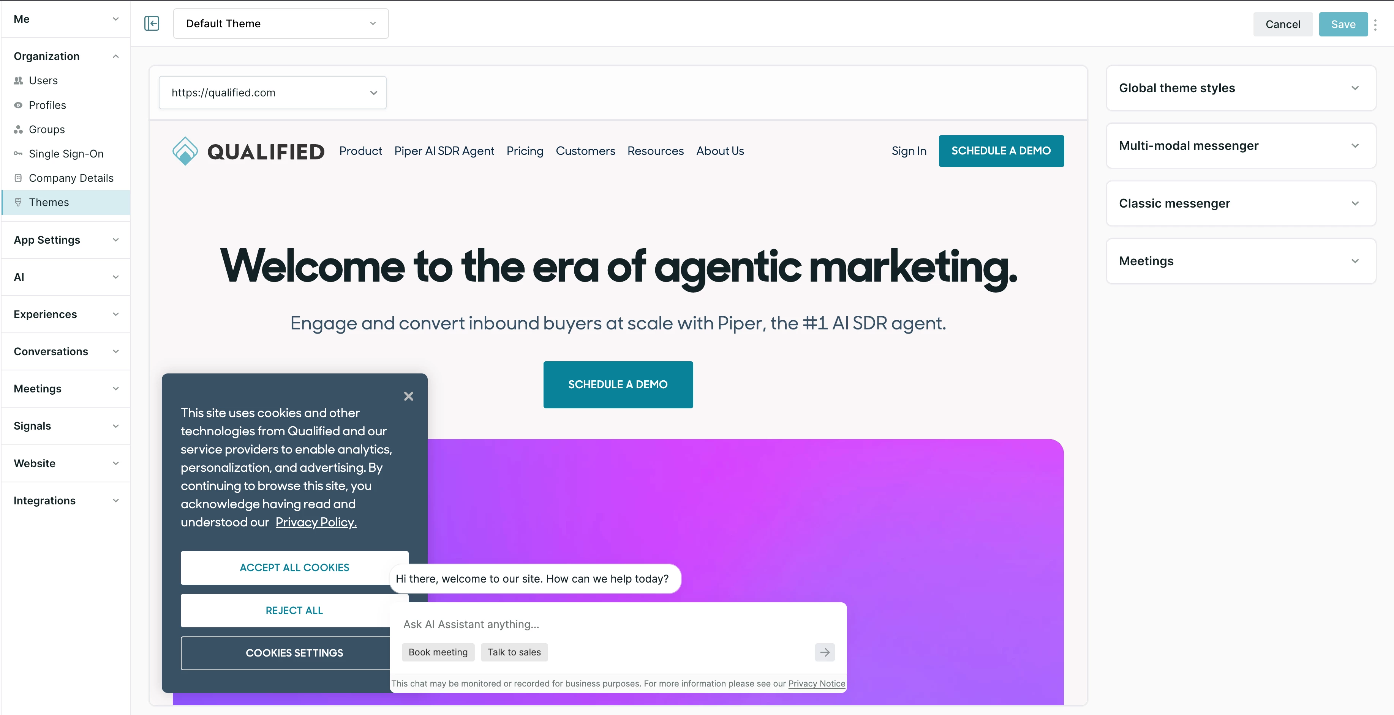Image resolution: width=1394 pixels, height=715 pixels.
Task: Collapse the Organization sidebar section
Action: pos(65,56)
